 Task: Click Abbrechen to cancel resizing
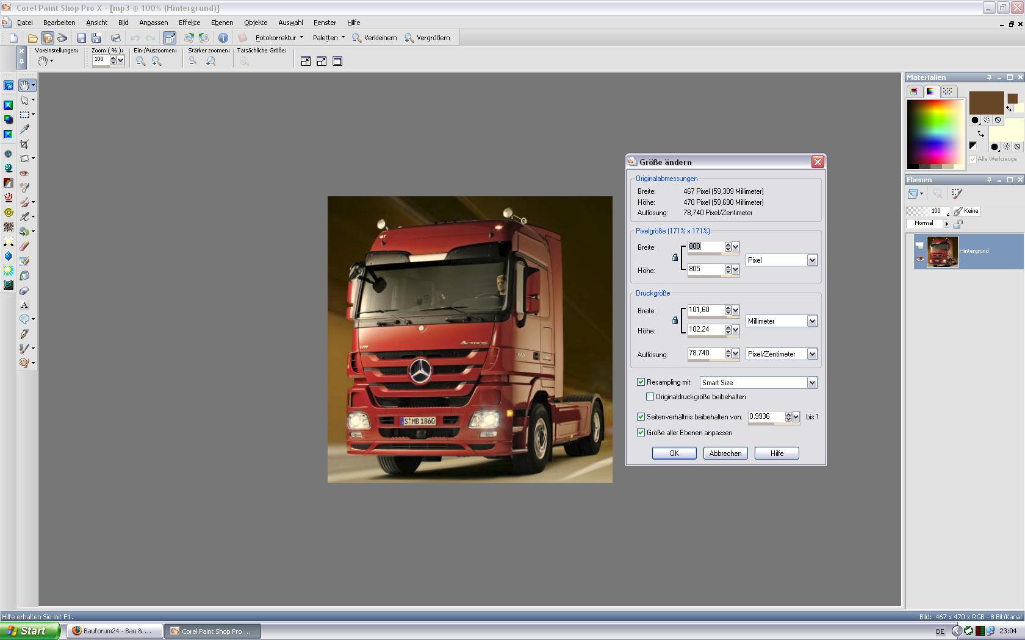point(725,453)
